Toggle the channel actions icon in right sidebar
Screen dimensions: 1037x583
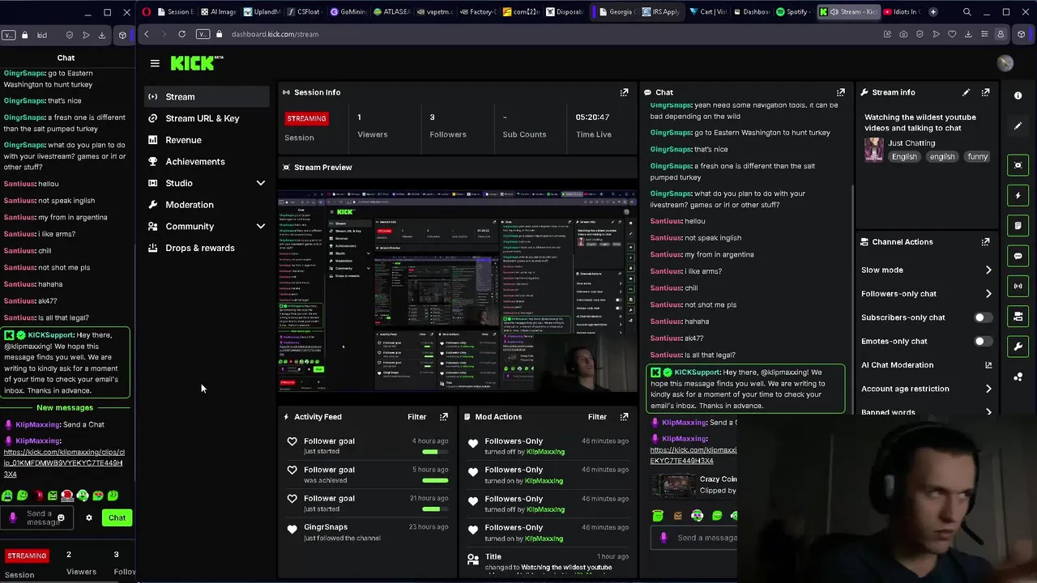(1018, 316)
